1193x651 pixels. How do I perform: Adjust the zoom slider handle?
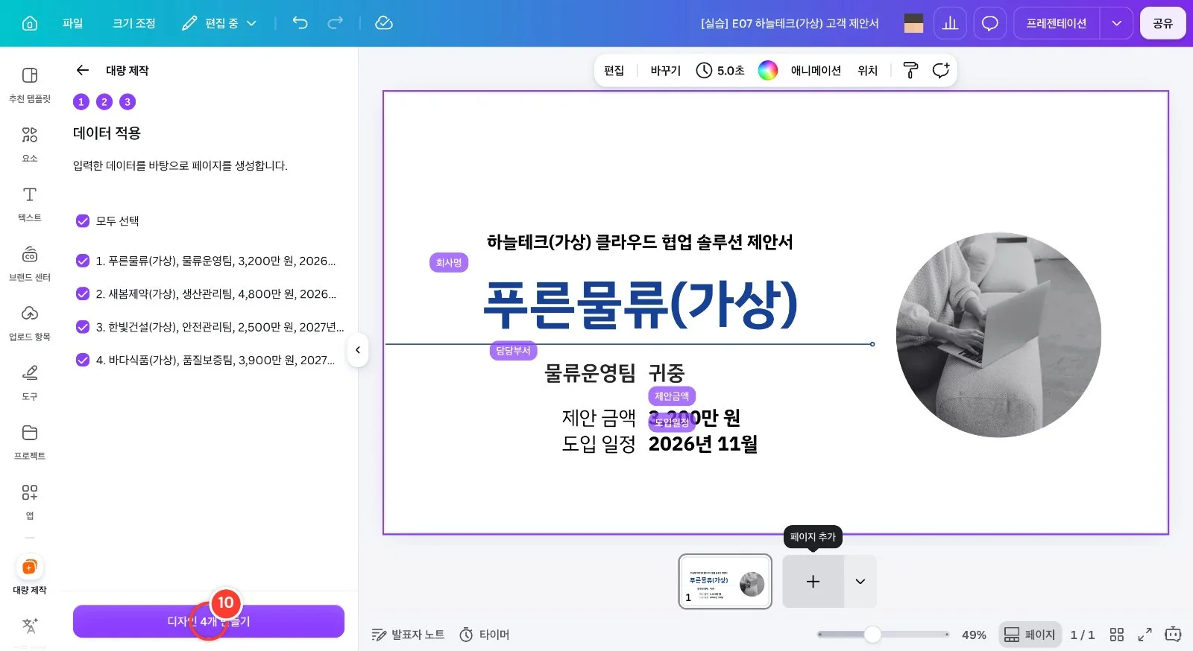point(872,635)
